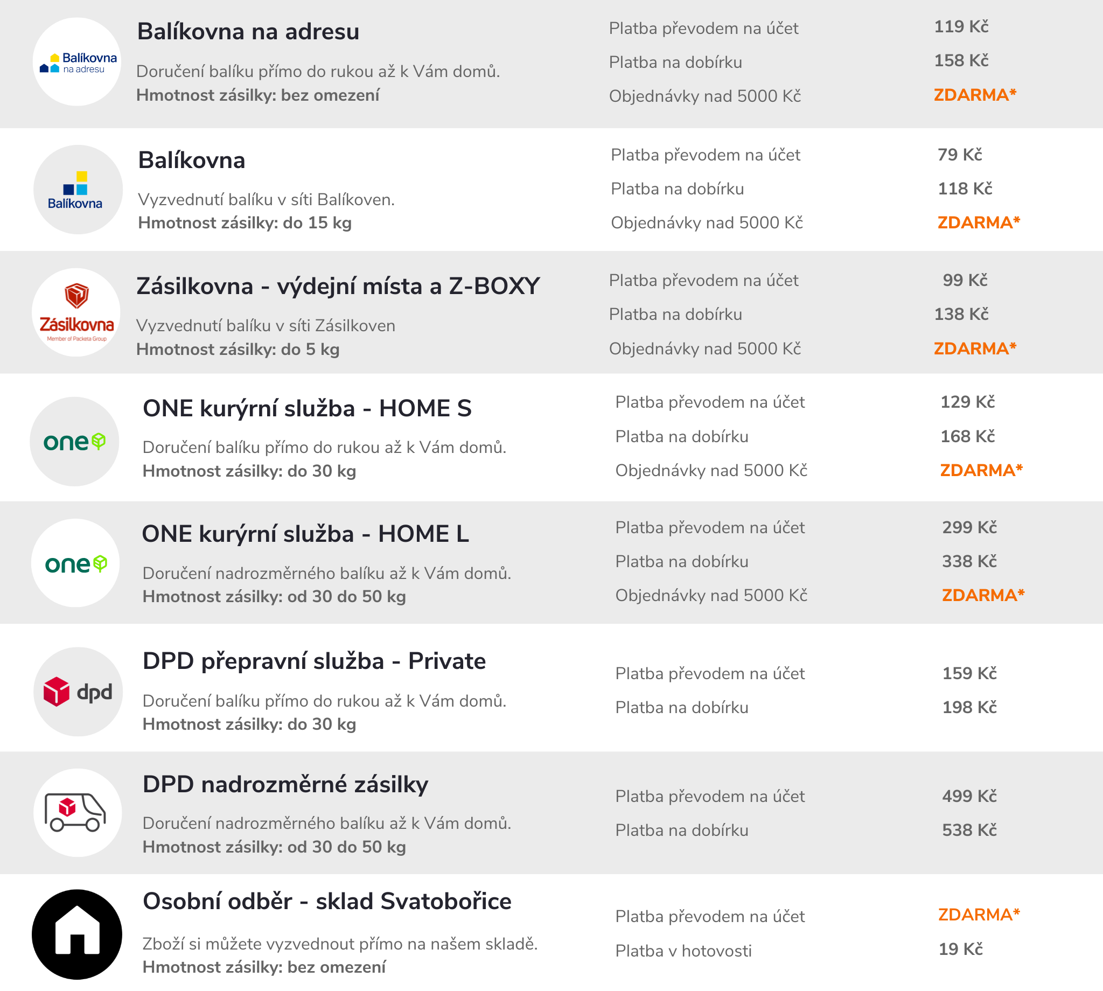Click the black house icon
Screen dimensions: 1103x991
pos(78,934)
